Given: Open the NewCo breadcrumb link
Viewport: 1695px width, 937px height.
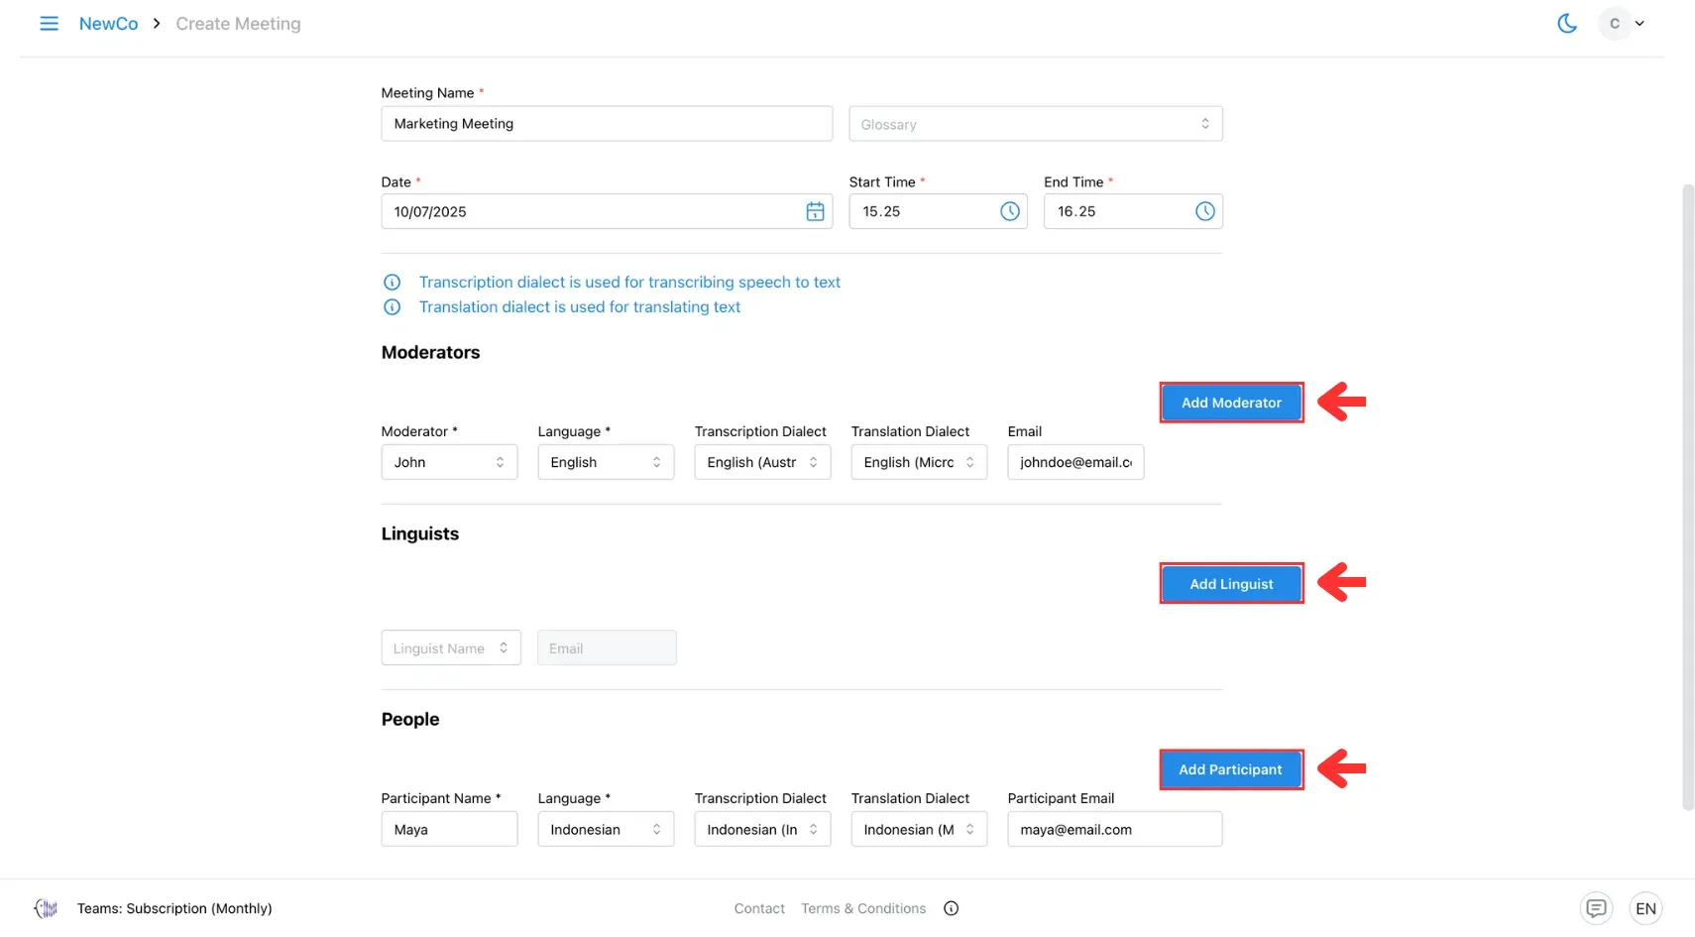Looking at the screenshot, I should 109,23.
